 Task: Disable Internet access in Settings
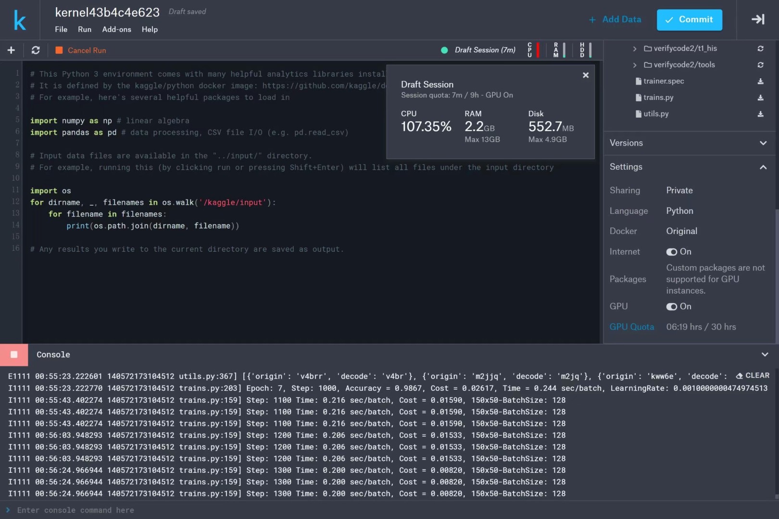(x=672, y=251)
